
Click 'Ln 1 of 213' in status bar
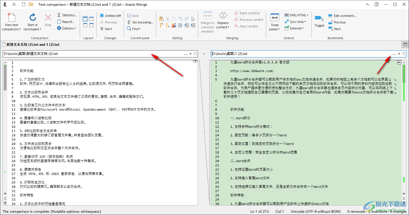[260, 212]
